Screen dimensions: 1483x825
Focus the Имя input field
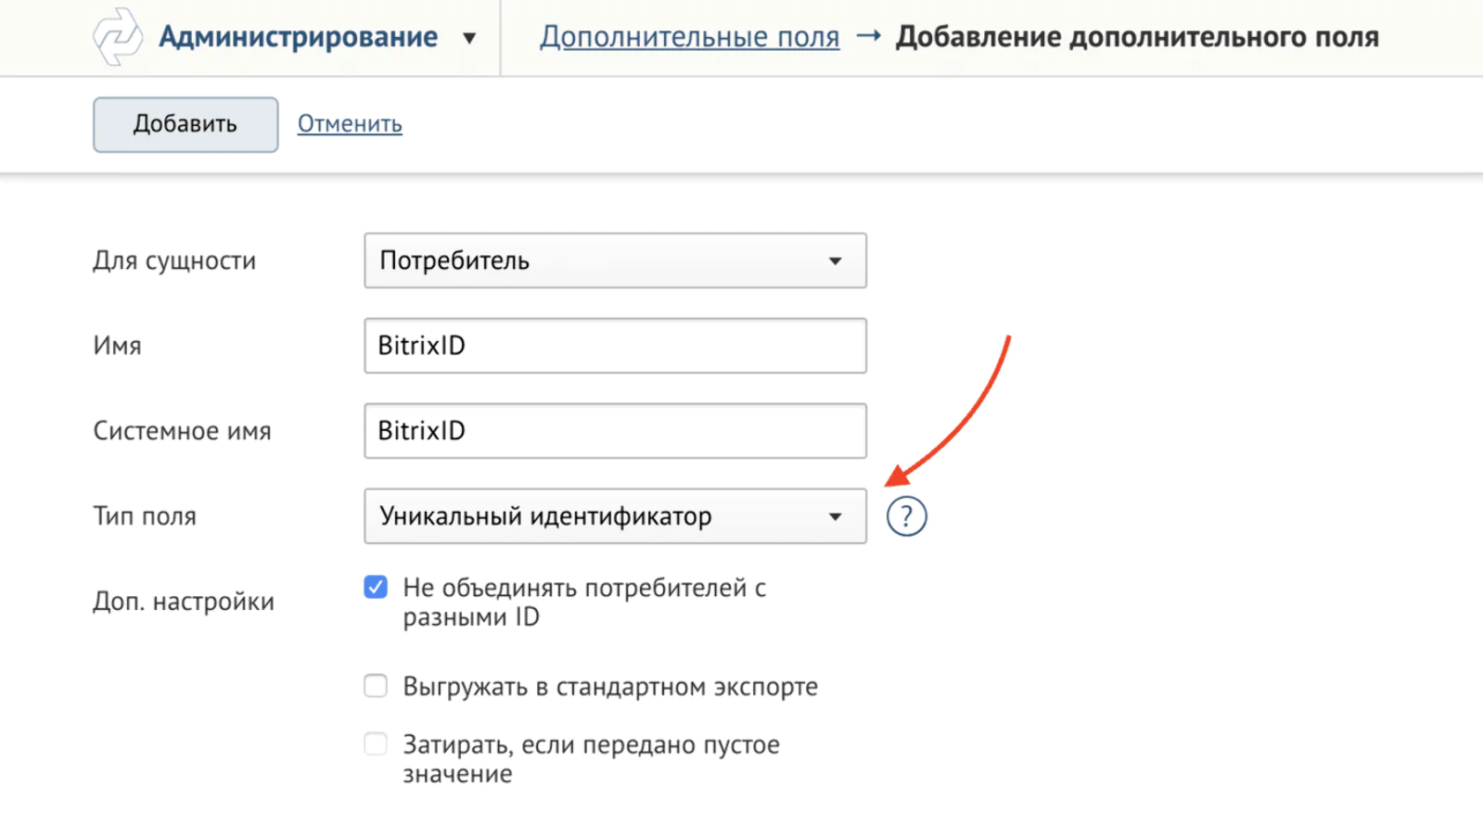click(615, 346)
